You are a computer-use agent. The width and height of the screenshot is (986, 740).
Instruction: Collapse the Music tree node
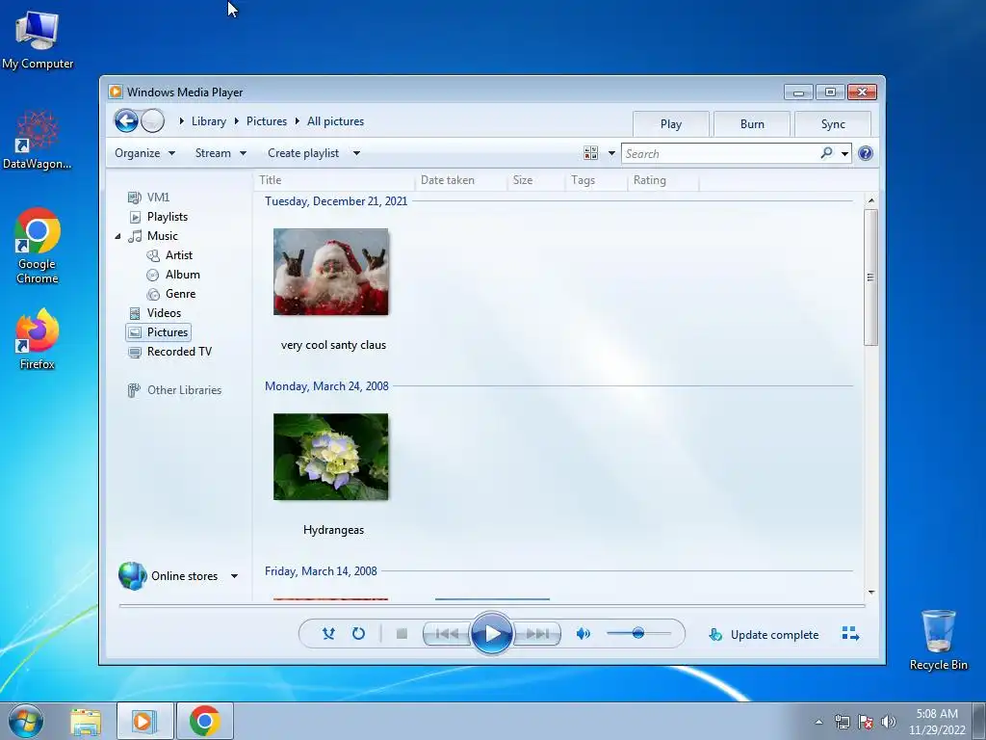117,237
